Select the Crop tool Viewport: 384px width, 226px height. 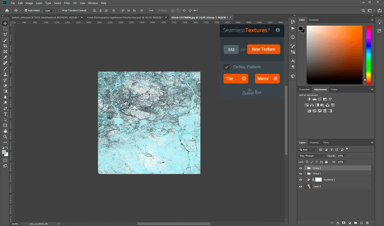[5, 46]
